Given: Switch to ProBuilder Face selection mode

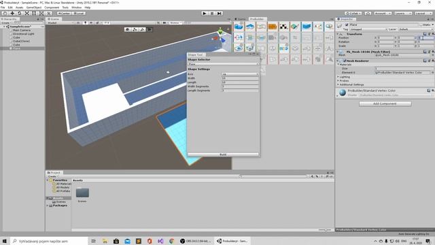Looking at the screenshot, I should (150, 29).
